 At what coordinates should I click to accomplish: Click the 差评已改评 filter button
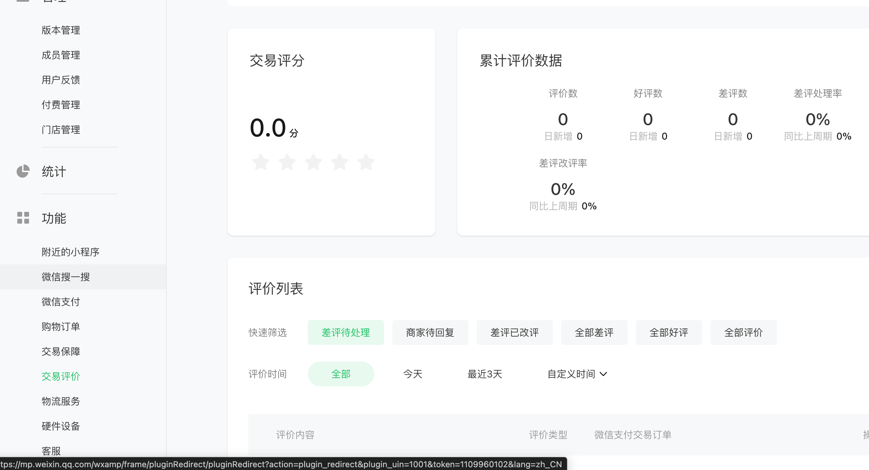(x=514, y=332)
